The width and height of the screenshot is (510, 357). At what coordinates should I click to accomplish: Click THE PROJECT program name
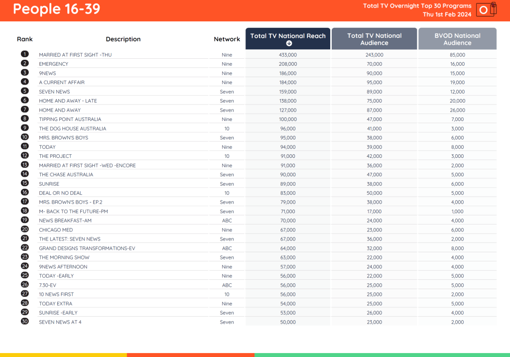tap(55, 156)
